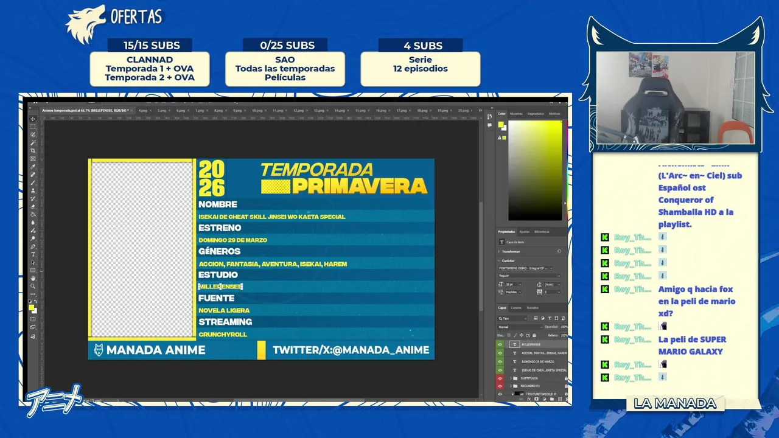Screen dimensions: 779x438
Task: Switch to the Canales tab
Action: click(516, 308)
